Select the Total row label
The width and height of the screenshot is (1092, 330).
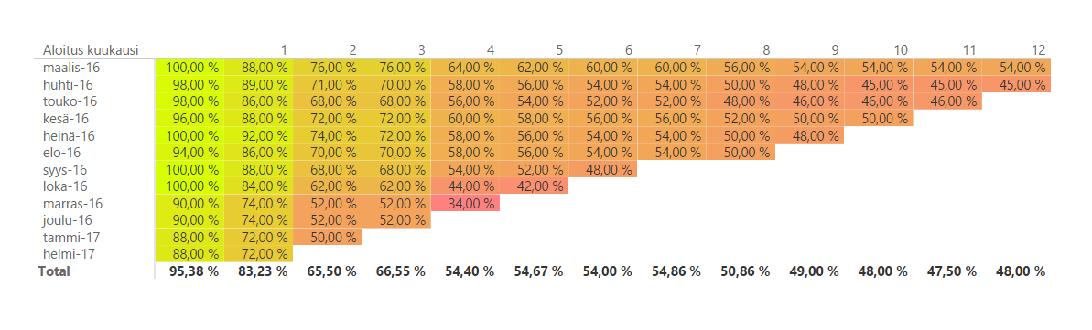coord(54,271)
